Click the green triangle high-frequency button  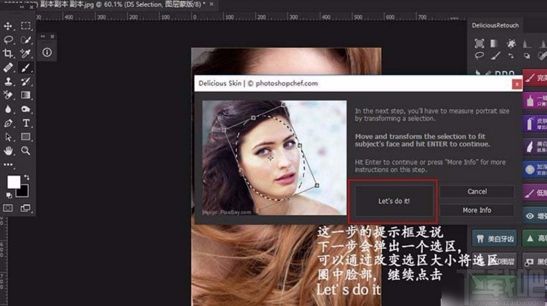(x=535, y=238)
